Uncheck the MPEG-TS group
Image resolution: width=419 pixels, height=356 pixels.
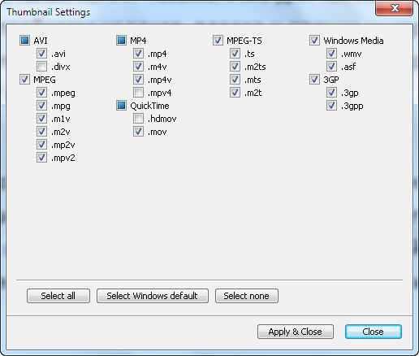[218, 41]
